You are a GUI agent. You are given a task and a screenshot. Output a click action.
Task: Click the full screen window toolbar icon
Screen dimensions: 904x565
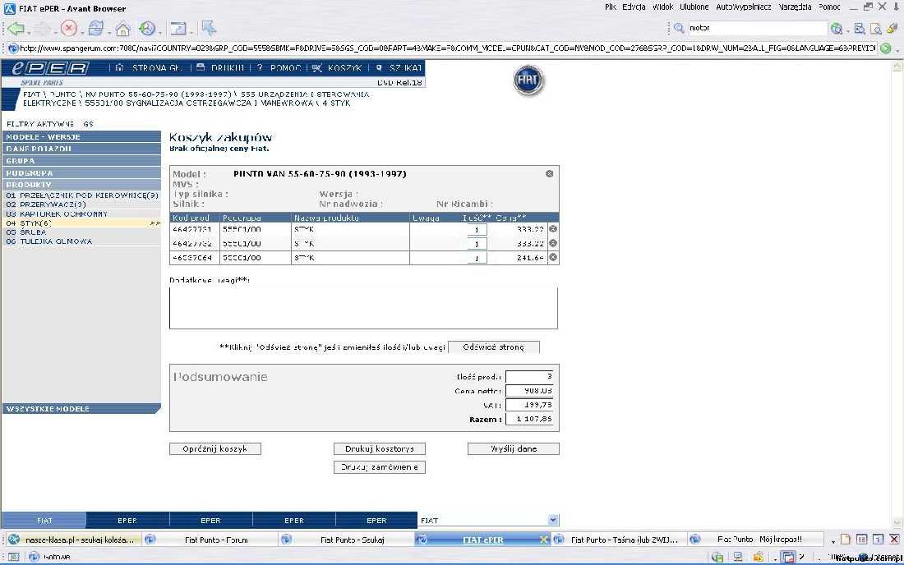[178, 28]
